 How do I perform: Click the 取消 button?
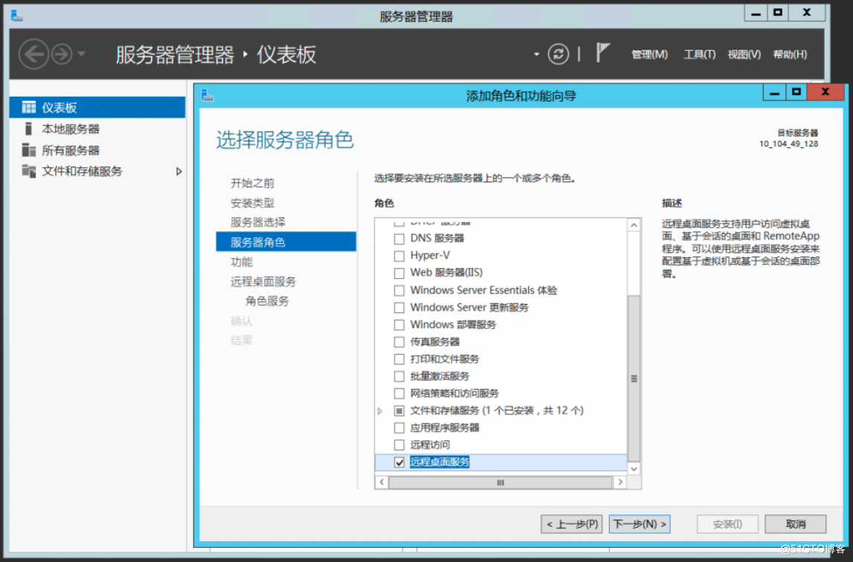[795, 524]
